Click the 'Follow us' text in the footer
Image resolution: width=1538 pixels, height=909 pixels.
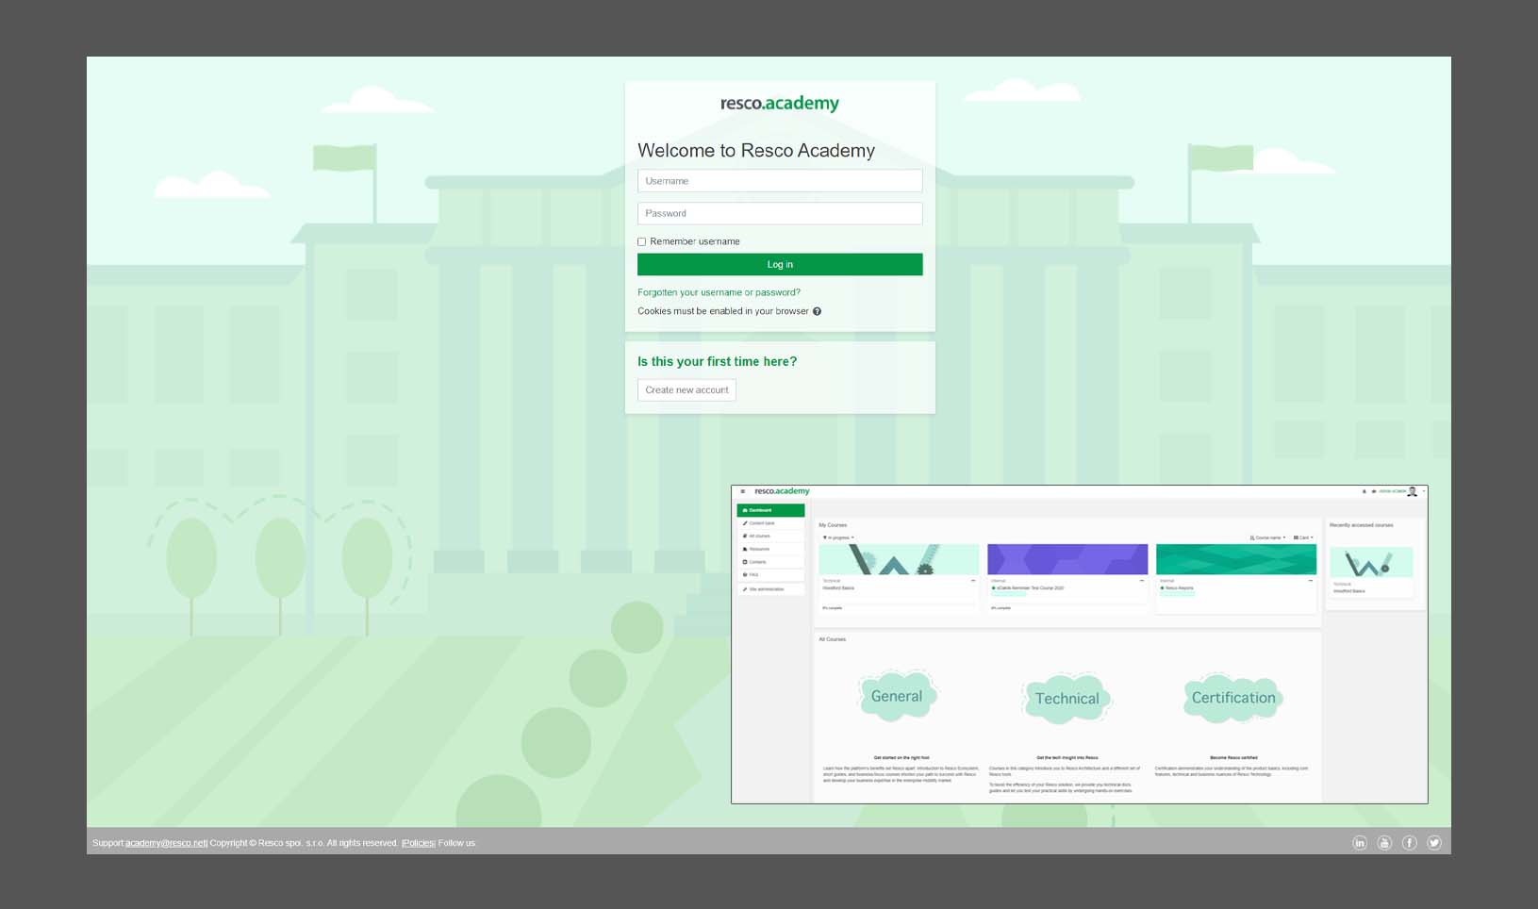coord(456,843)
